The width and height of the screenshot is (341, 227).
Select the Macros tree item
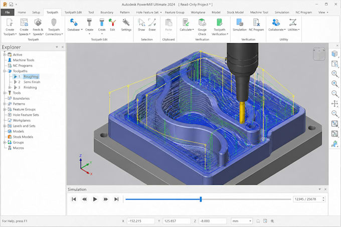click(x=18, y=148)
